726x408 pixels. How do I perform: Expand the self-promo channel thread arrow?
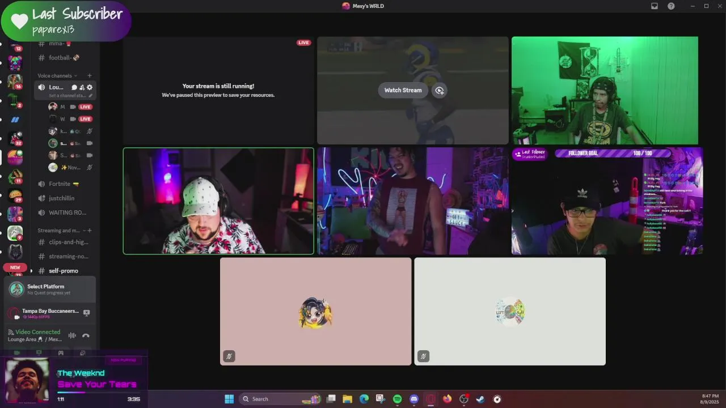pos(31,271)
